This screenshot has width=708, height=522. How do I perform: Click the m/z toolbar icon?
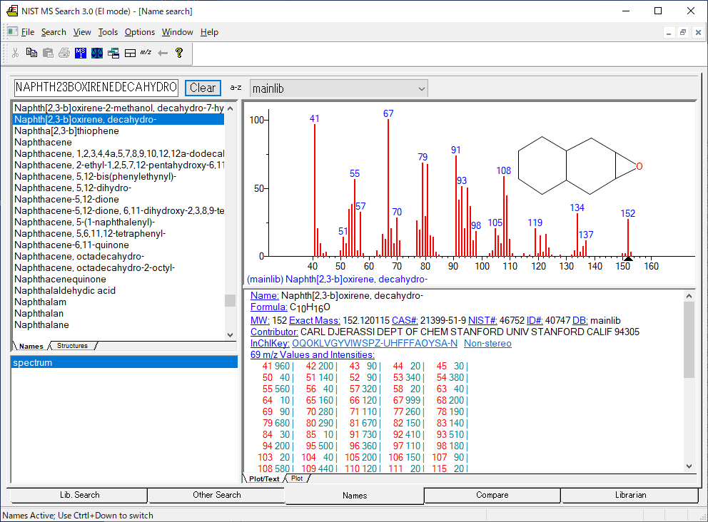click(146, 52)
